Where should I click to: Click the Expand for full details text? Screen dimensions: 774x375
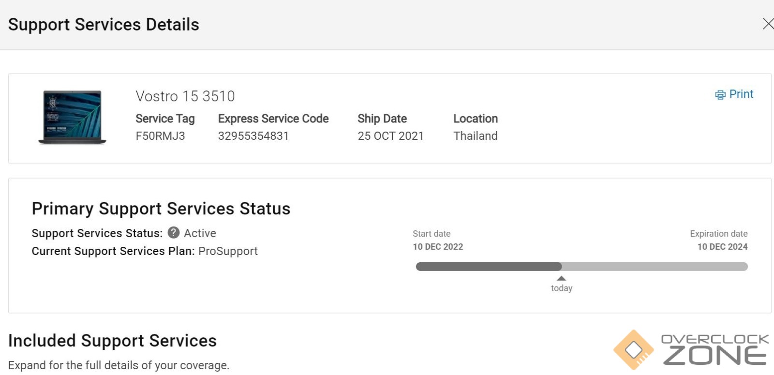click(119, 365)
